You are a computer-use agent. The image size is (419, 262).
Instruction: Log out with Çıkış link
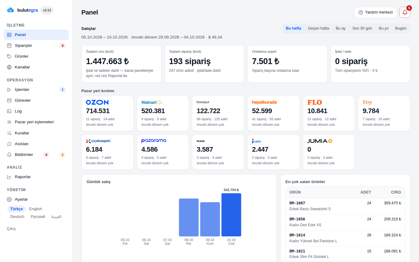(11, 229)
